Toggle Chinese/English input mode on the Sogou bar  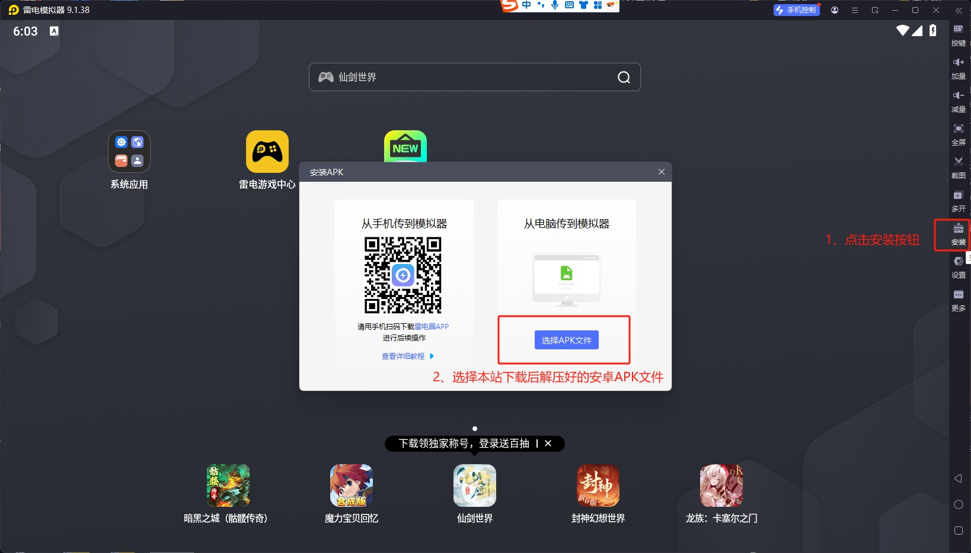[526, 5]
